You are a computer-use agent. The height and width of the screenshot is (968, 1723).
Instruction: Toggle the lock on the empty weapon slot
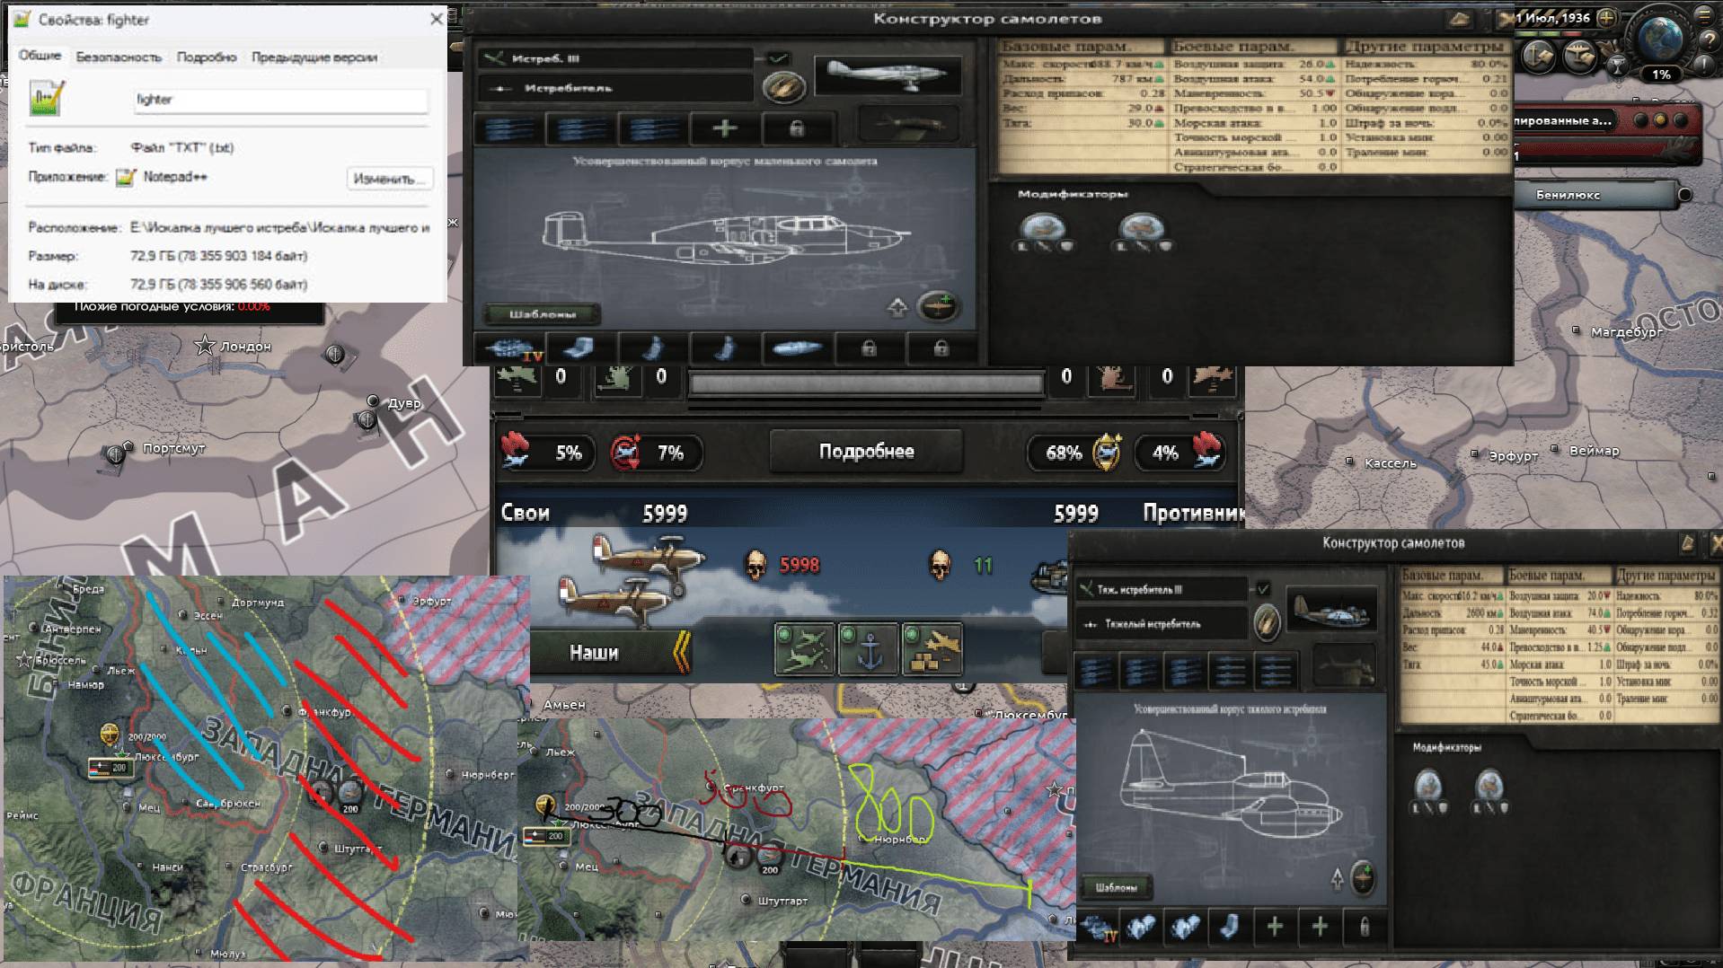coord(796,129)
